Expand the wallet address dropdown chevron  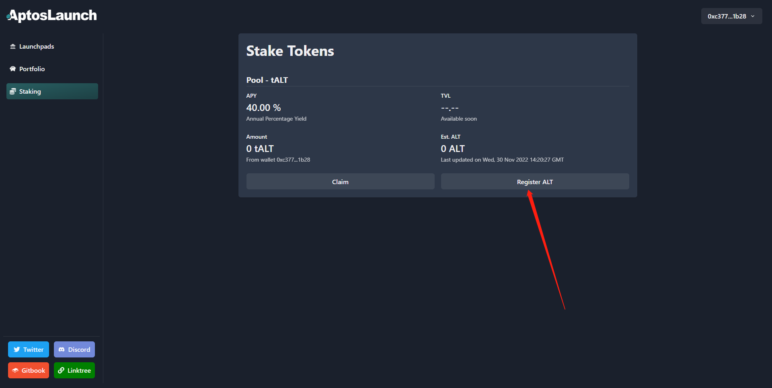(x=753, y=16)
